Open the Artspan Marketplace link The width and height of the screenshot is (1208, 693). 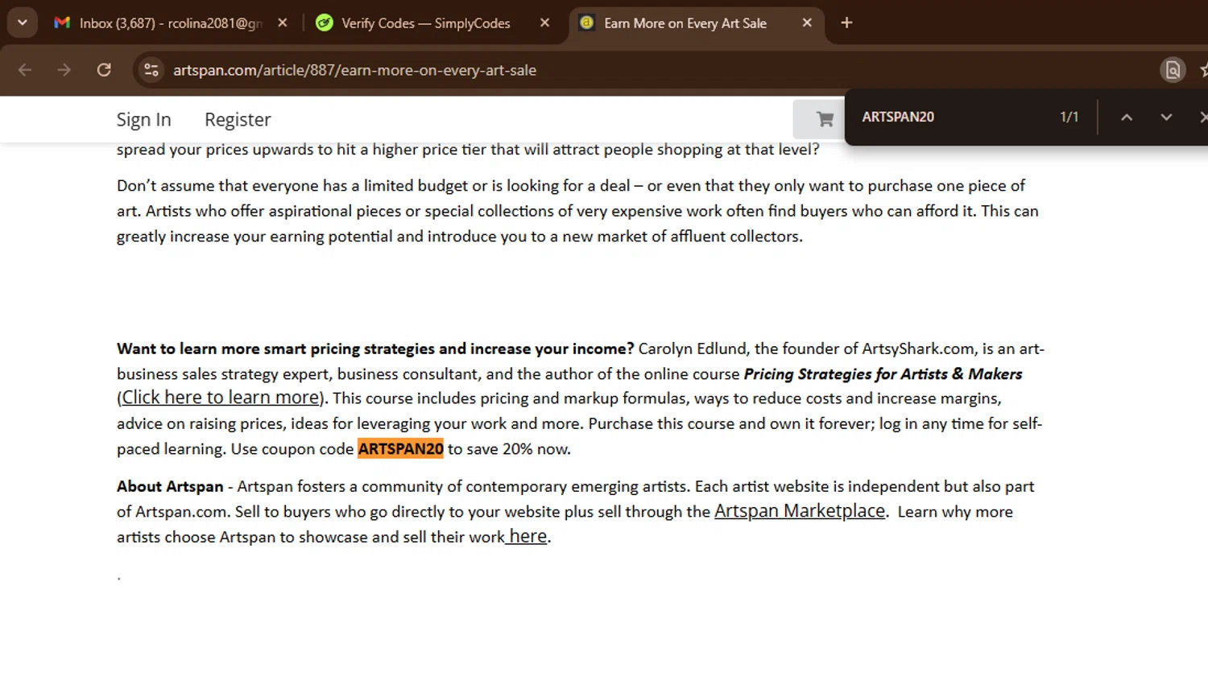click(800, 511)
